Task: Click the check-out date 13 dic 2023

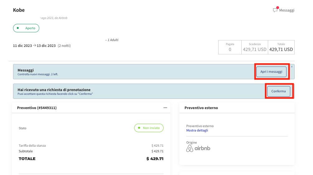Action: coord(46,46)
